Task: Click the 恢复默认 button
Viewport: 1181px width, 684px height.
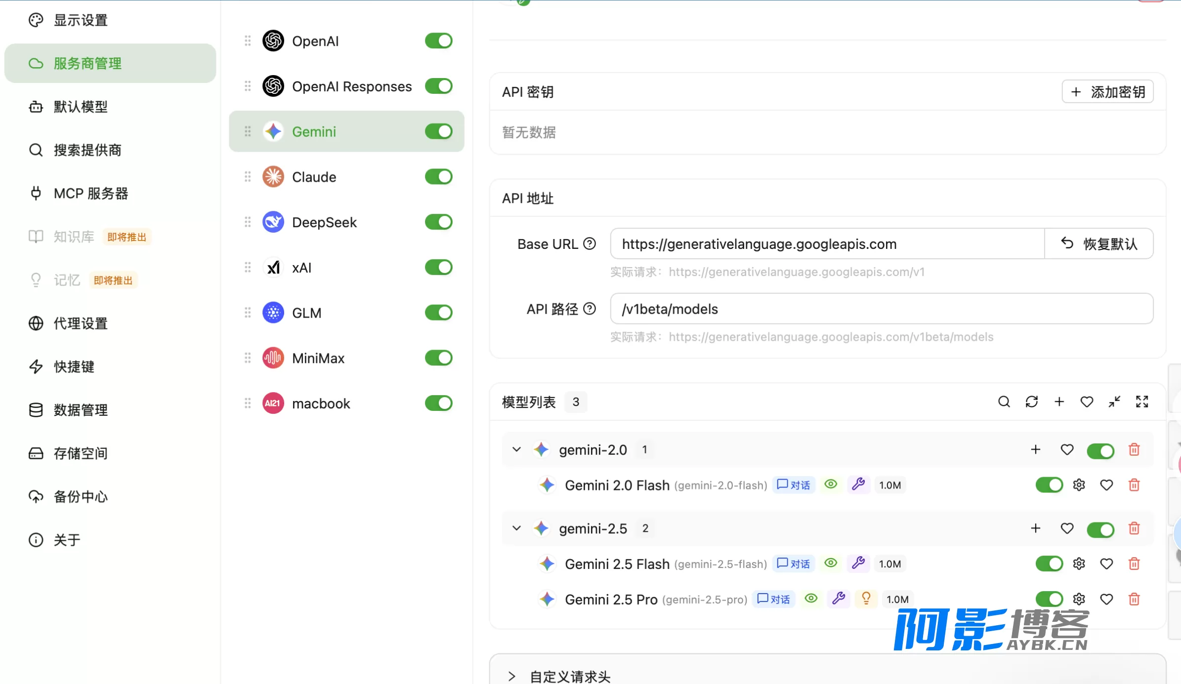Action: 1099,243
